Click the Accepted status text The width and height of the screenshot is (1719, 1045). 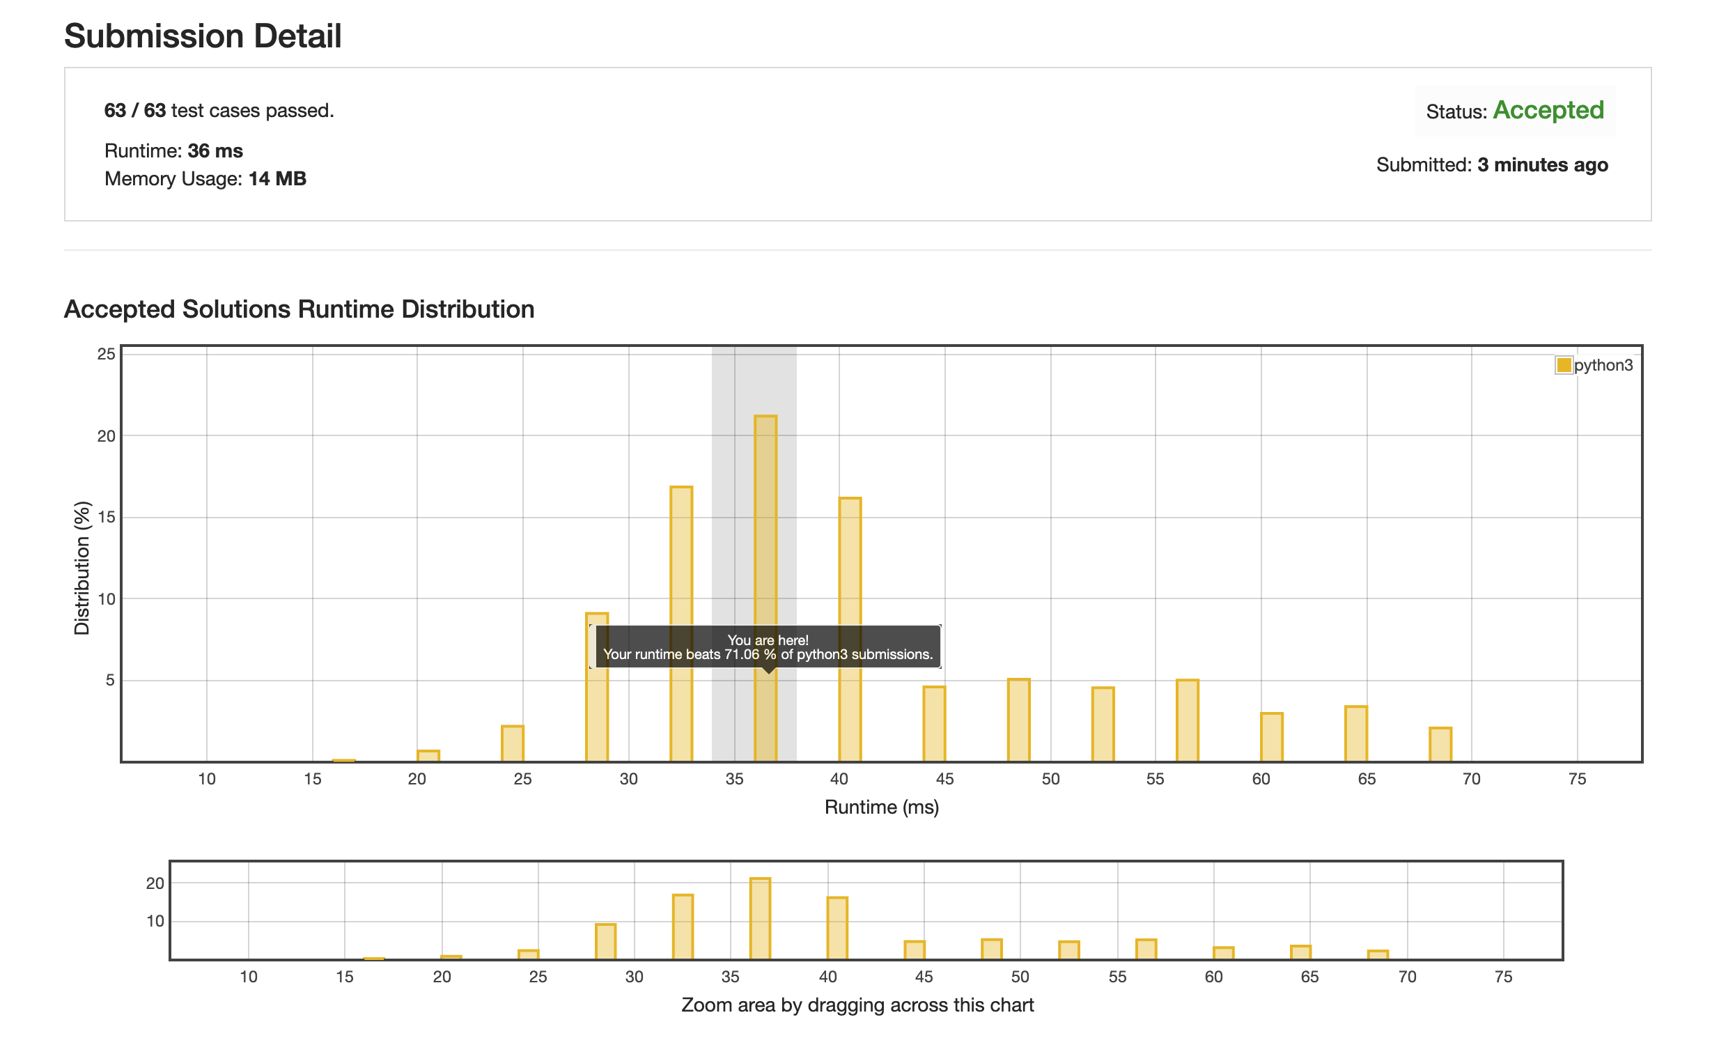point(1548,110)
